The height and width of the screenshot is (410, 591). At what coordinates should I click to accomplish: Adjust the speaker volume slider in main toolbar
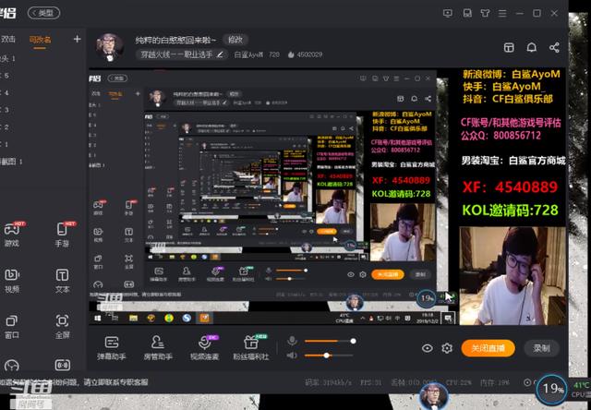click(329, 356)
